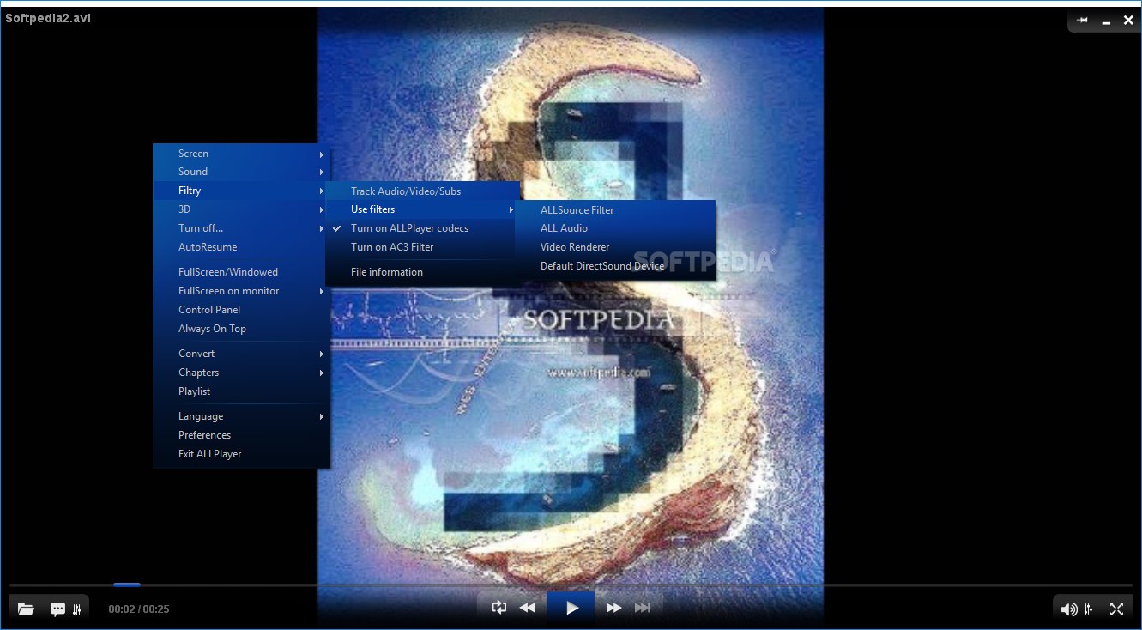The image size is (1142, 630).
Task: Choose the Video Renderer filter
Action: coord(614,247)
